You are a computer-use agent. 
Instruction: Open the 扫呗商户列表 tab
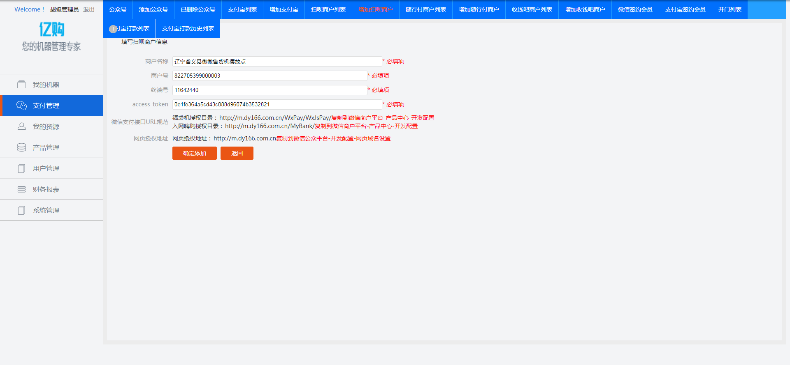pyautogui.click(x=328, y=9)
